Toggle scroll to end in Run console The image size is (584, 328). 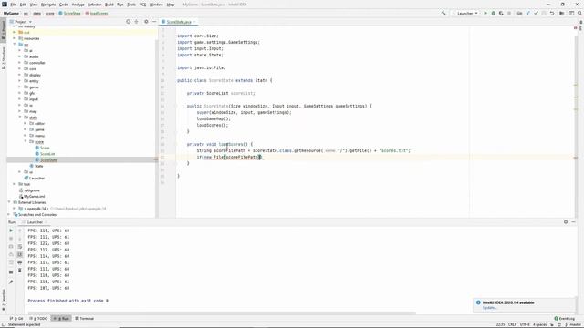[20, 254]
